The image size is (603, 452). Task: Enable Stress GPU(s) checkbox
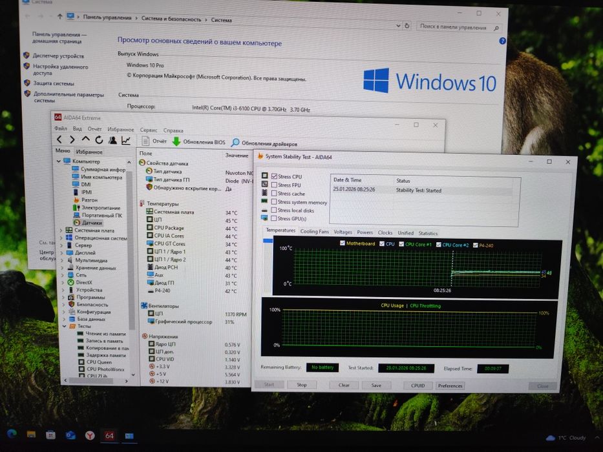[274, 218]
